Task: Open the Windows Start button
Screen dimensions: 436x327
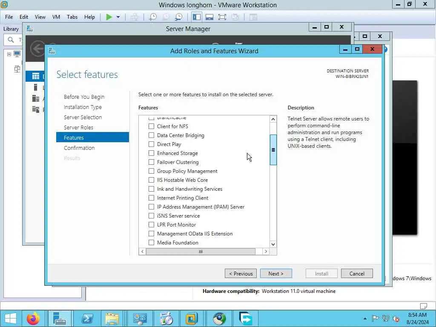Action: [11, 318]
